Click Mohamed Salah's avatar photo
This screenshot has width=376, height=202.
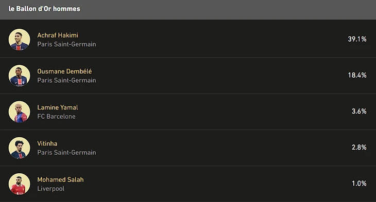(x=20, y=184)
